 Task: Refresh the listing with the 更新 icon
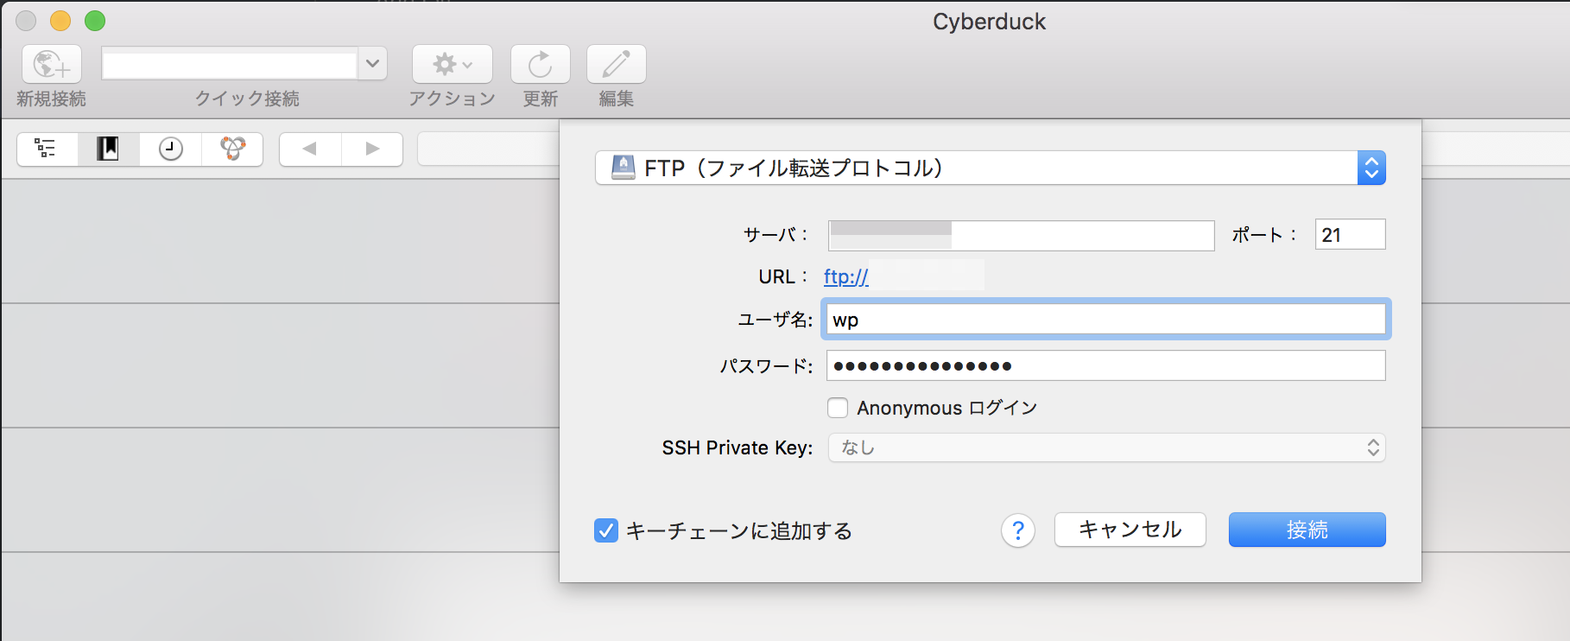pos(541,64)
